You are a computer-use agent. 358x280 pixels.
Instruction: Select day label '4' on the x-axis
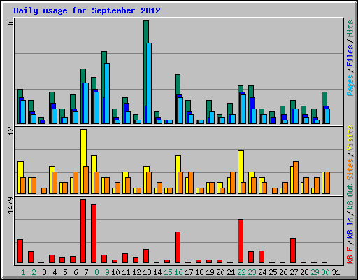(x=55, y=272)
